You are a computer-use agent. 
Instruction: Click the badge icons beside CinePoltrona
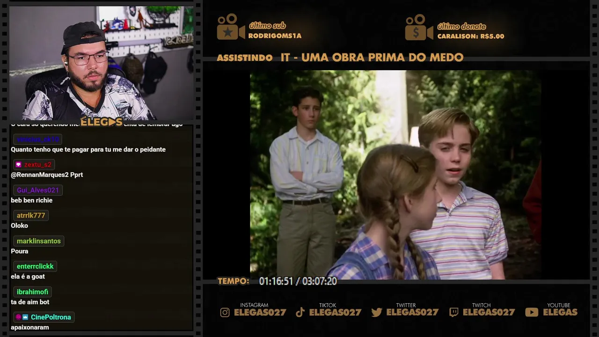pos(22,317)
